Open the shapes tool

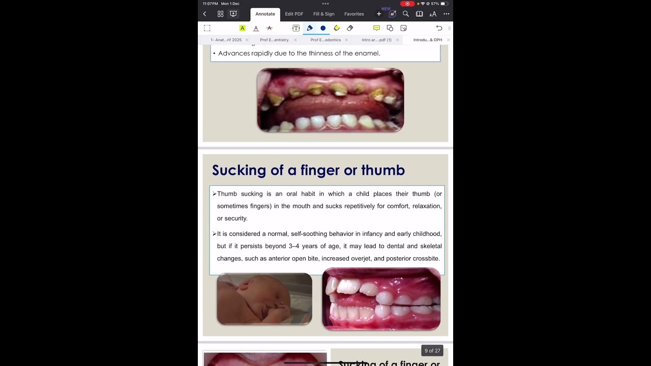tap(390, 28)
